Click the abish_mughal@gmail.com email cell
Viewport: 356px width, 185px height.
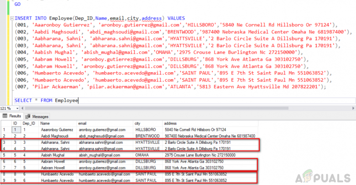pyautogui.click(x=99, y=155)
